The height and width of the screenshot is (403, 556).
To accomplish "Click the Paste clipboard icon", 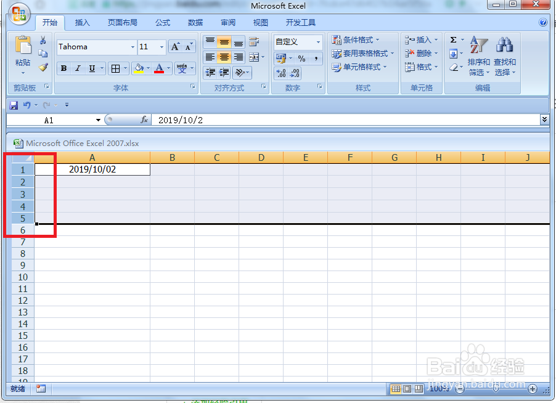I will coord(23,46).
